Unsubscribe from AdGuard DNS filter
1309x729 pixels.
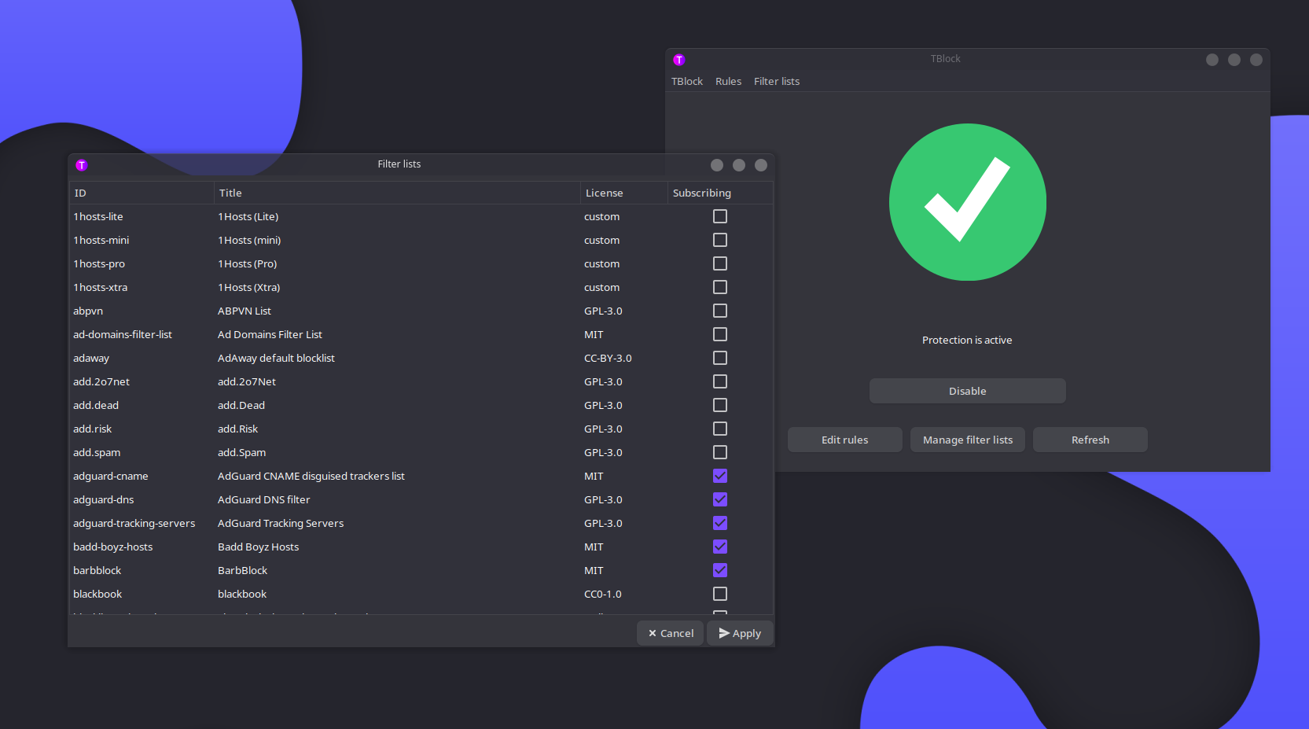click(x=719, y=499)
